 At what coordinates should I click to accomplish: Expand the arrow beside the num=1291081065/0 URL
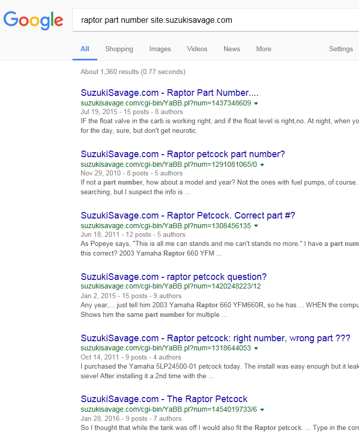point(262,165)
